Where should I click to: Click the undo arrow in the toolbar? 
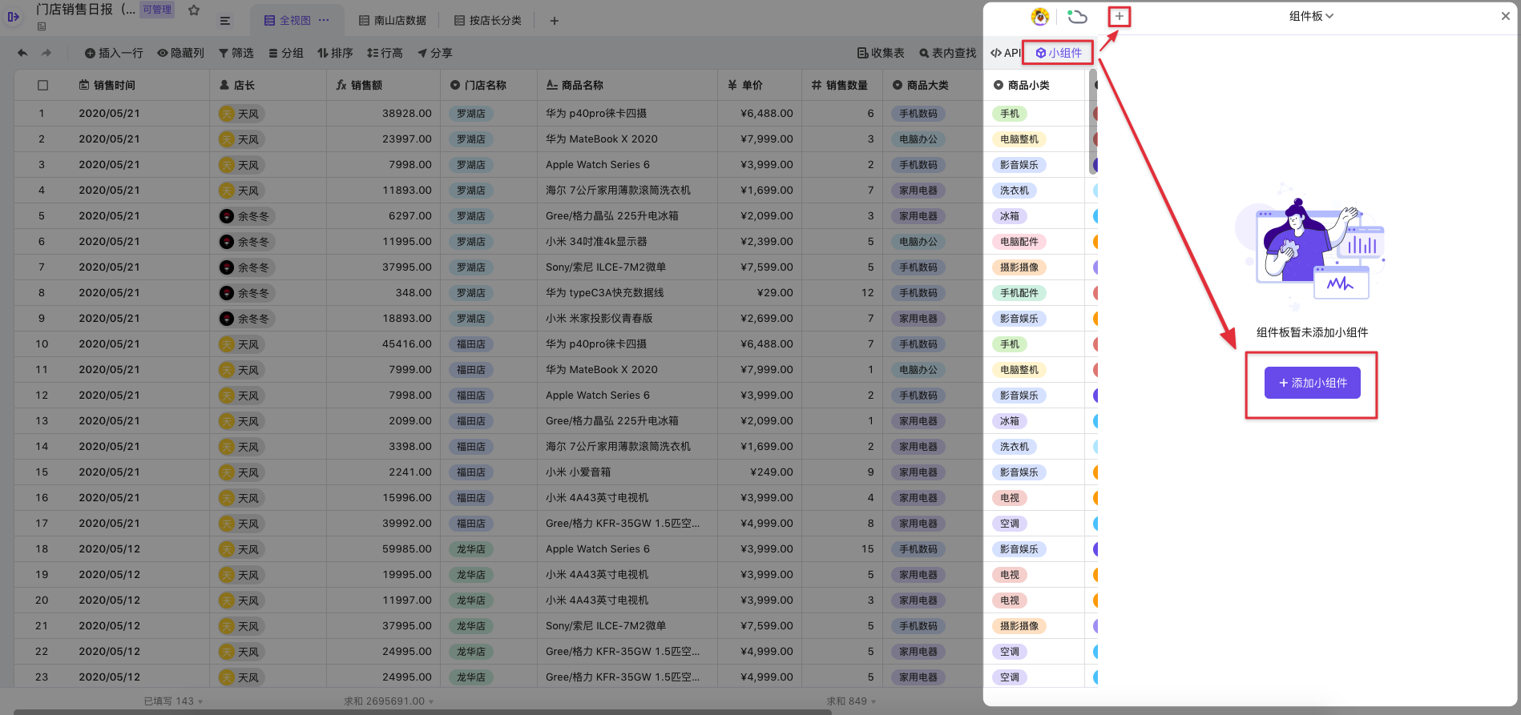pyautogui.click(x=22, y=53)
